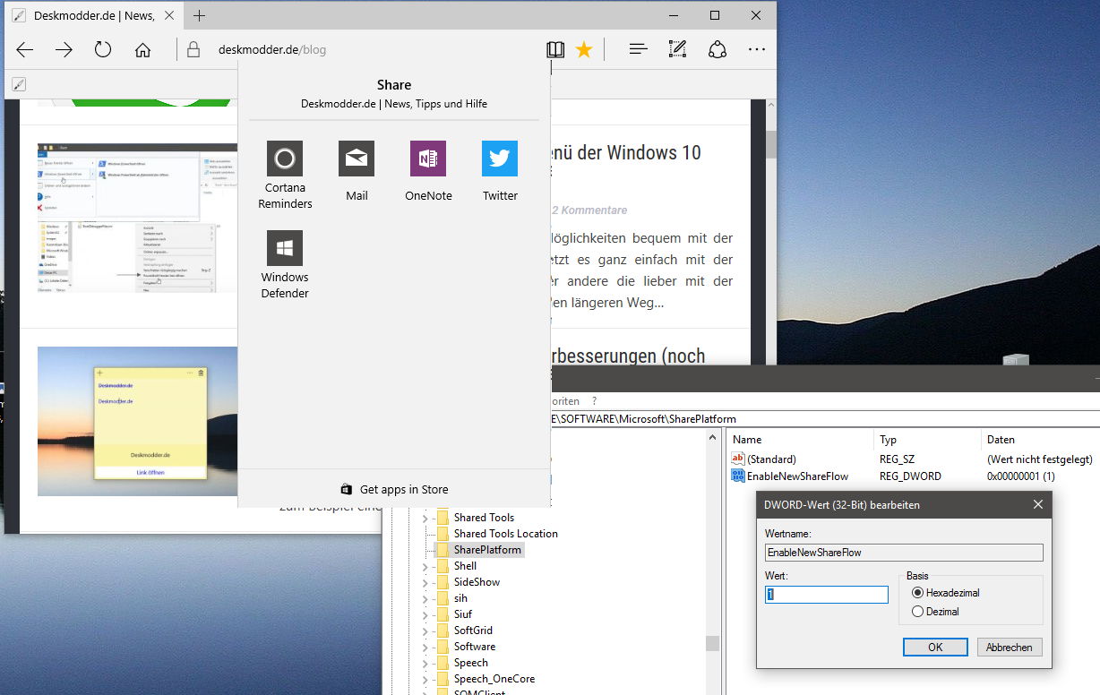Open Edge's More actions menu
Screen dimensions: 1100x695
coord(757,50)
